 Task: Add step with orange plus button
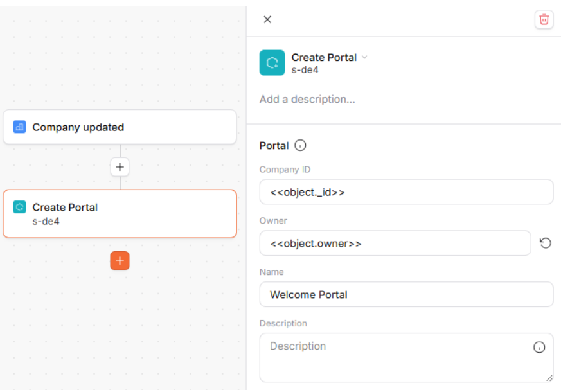point(120,261)
